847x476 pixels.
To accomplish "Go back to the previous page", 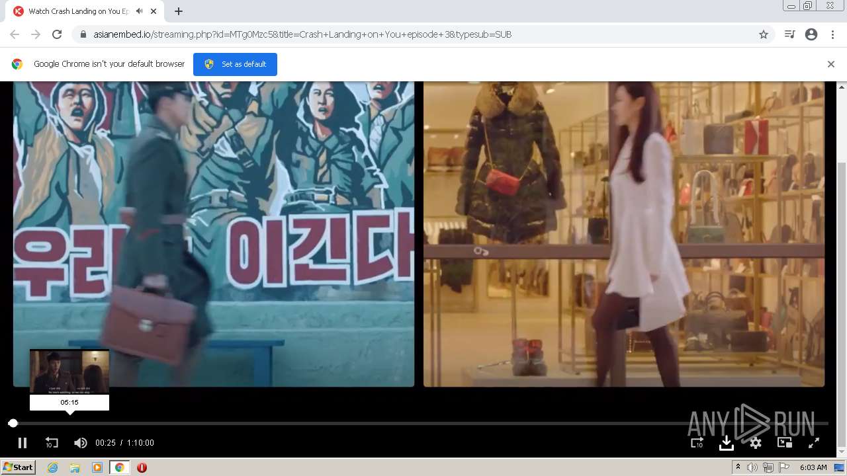I will (x=15, y=34).
